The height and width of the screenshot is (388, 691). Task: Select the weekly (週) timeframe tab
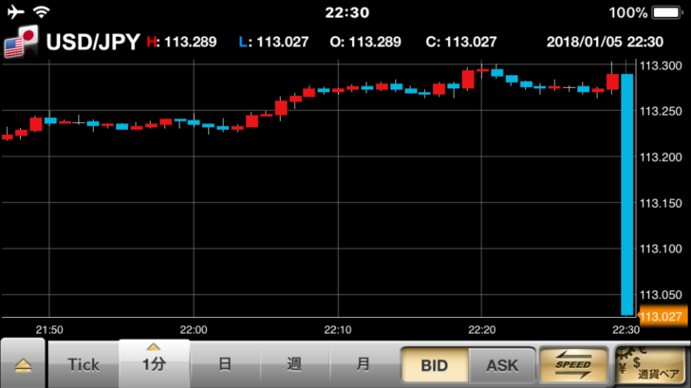(x=294, y=364)
